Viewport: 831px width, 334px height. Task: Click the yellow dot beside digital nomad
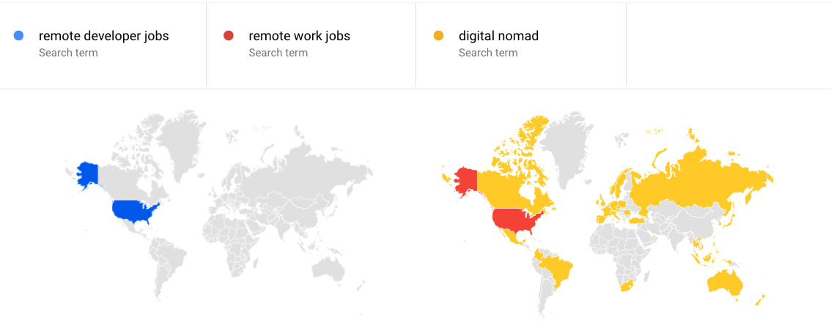pos(438,36)
